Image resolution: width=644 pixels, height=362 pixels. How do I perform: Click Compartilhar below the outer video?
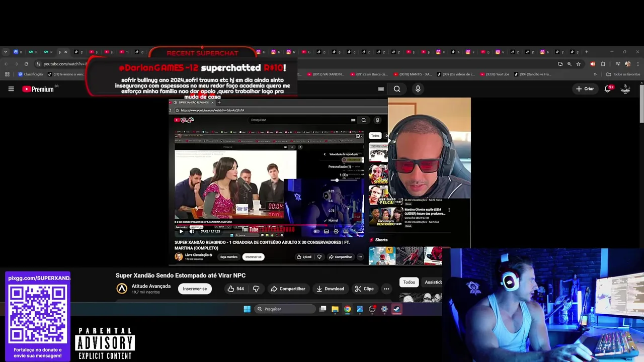[x=288, y=289]
